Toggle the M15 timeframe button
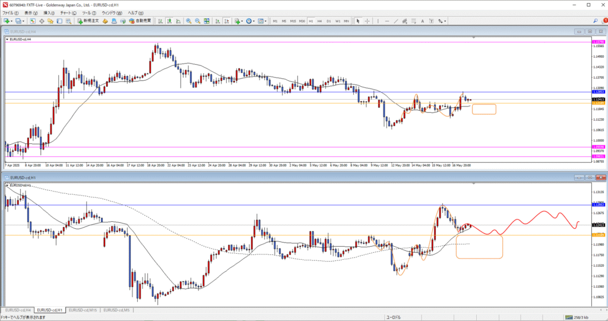The image size is (608, 321). coord(293,21)
